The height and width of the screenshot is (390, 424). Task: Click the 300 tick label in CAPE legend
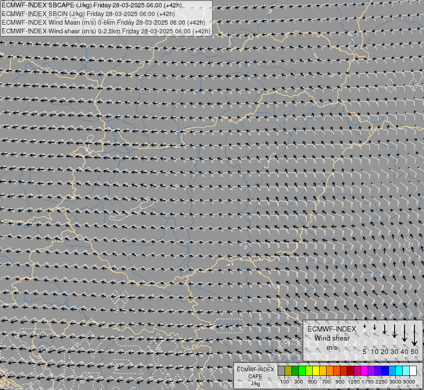[x=298, y=382]
